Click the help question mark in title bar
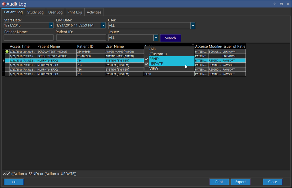 click(274, 4)
